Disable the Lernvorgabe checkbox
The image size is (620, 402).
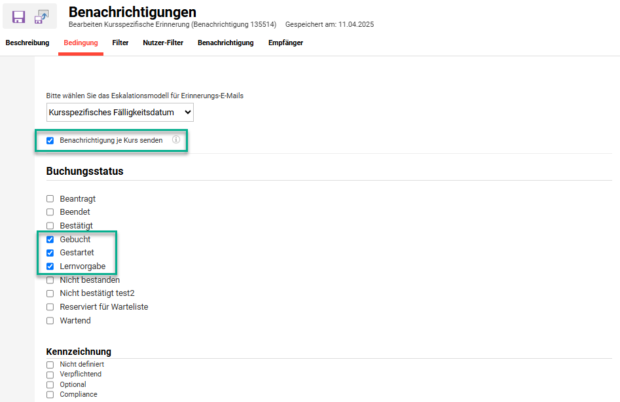pyautogui.click(x=50, y=266)
